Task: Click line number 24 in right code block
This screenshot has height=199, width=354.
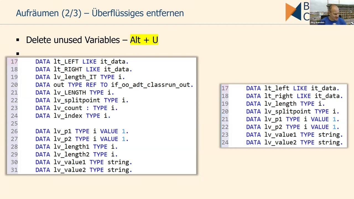Action: click(225, 142)
